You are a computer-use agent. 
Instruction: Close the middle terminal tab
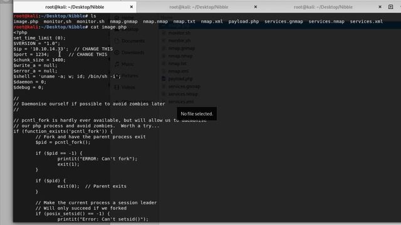(x=256, y=7)
